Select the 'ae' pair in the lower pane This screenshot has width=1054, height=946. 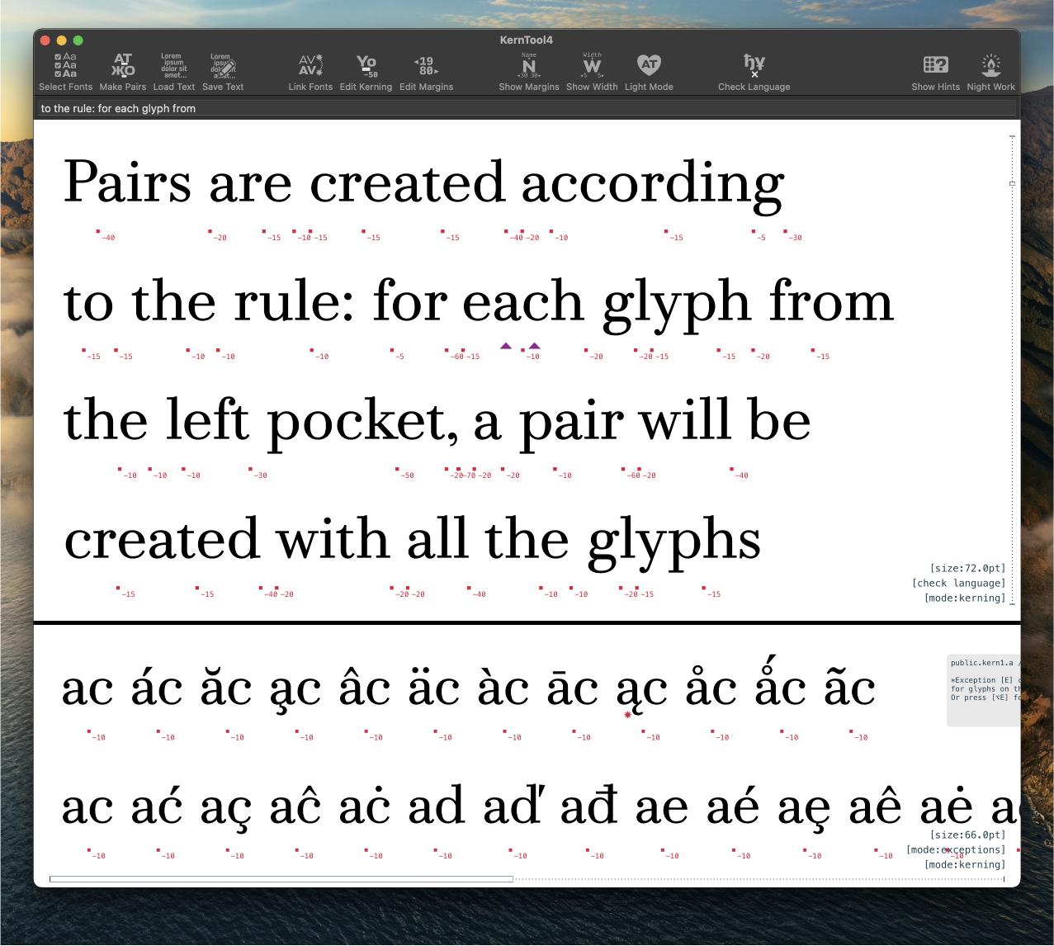pyautogui.click(x=662, y=808)
